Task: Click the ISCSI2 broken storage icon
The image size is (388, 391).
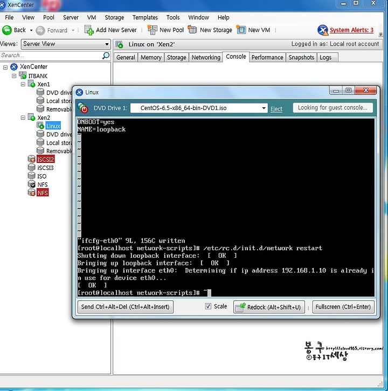Action: click(31, 159)
